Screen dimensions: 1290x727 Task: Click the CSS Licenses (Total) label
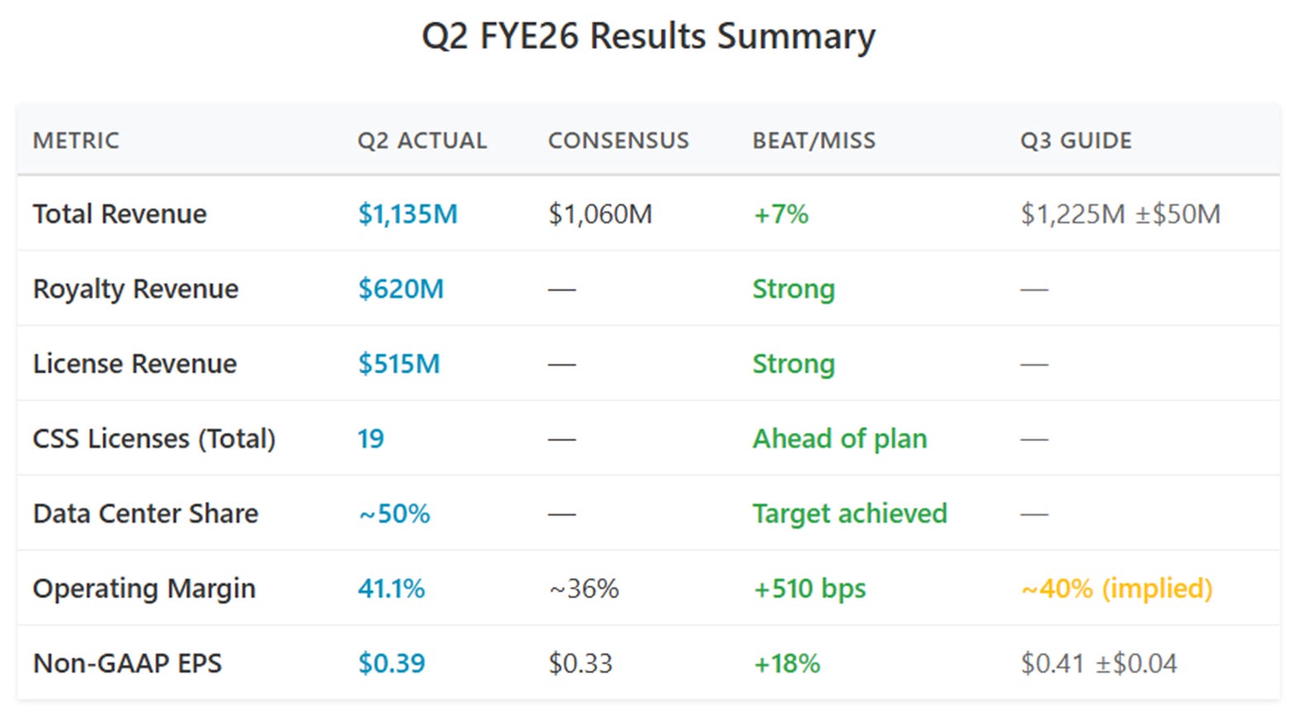(x=154, y=439)
